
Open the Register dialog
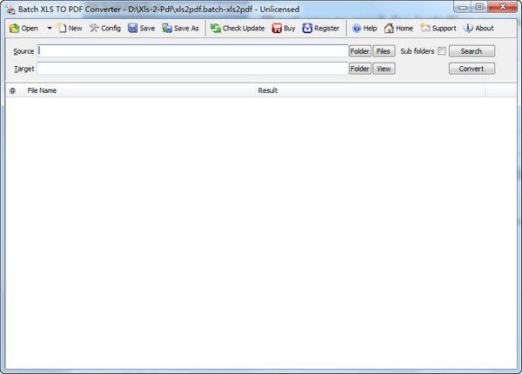click(321, 29)
